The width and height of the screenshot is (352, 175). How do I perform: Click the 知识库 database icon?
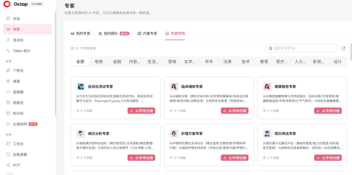click(x=8, y=113)
